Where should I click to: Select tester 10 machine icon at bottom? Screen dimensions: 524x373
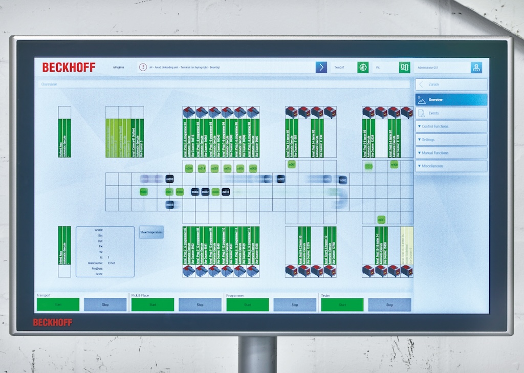[x=304, y=271]
